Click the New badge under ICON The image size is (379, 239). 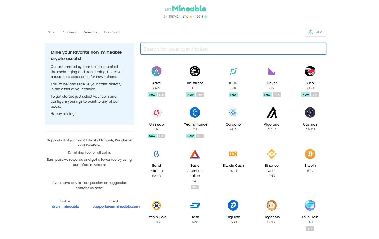233,95
